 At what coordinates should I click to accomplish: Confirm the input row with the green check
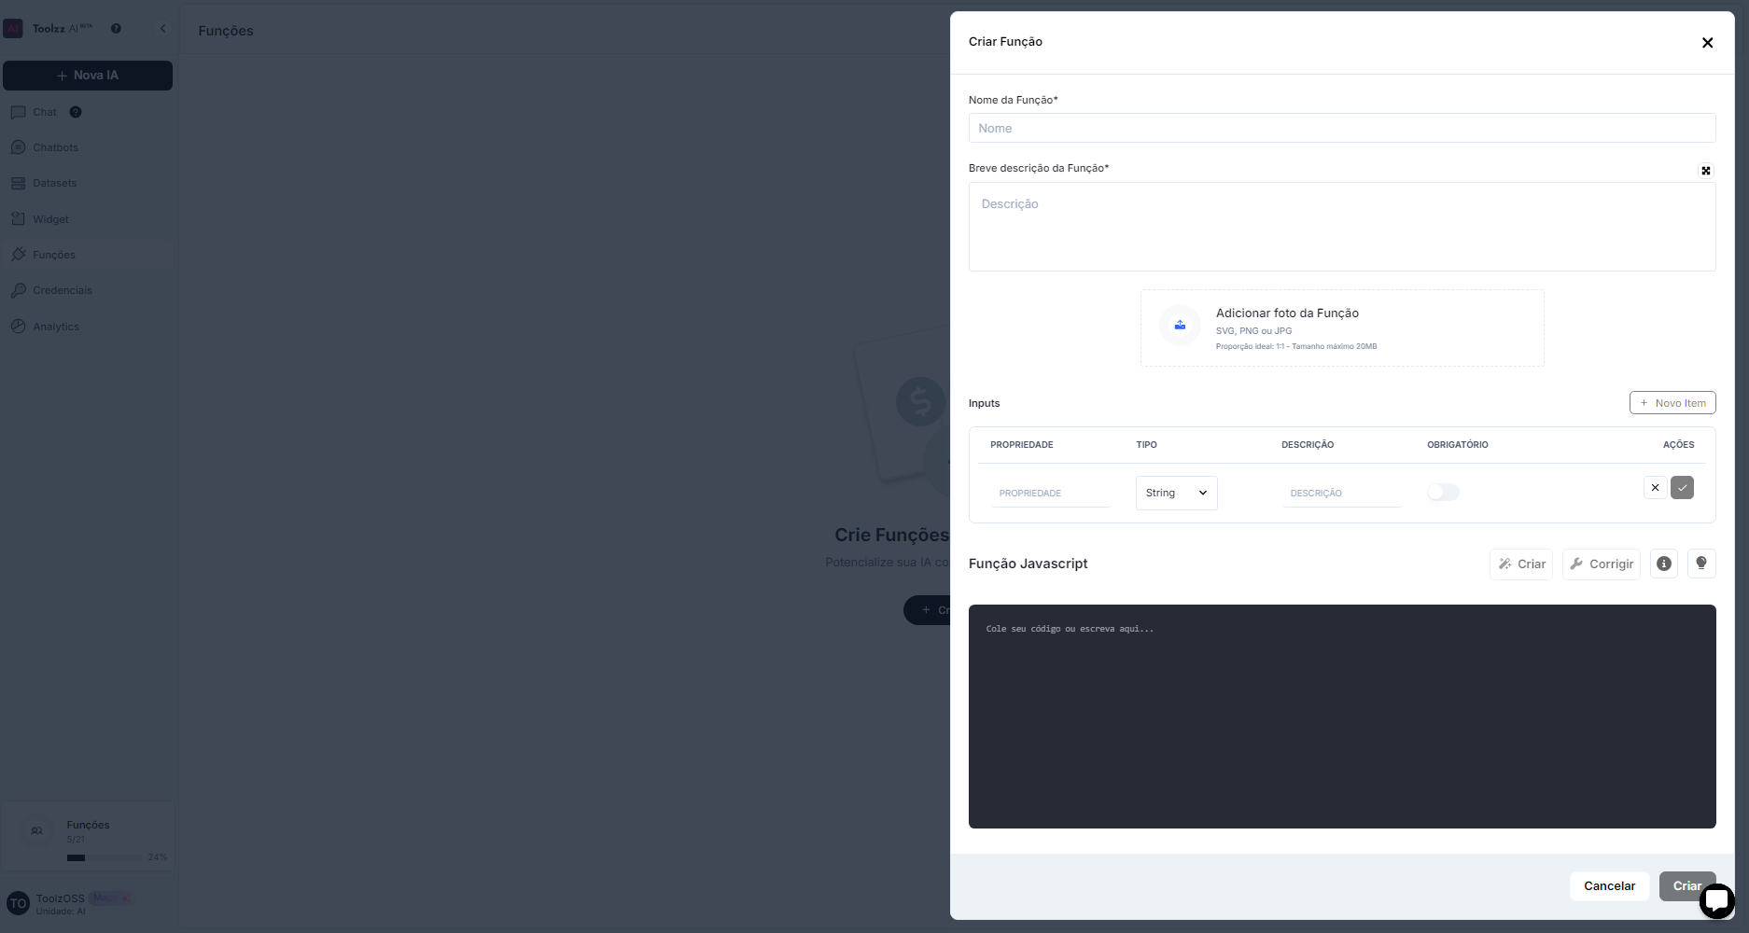coord(1683,487)
